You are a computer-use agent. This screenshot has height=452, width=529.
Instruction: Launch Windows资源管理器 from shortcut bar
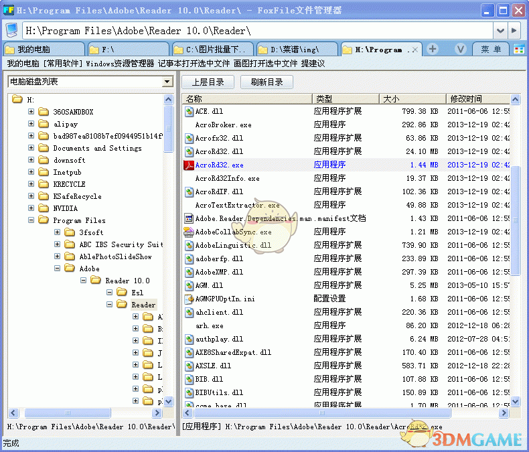(120, 64)
